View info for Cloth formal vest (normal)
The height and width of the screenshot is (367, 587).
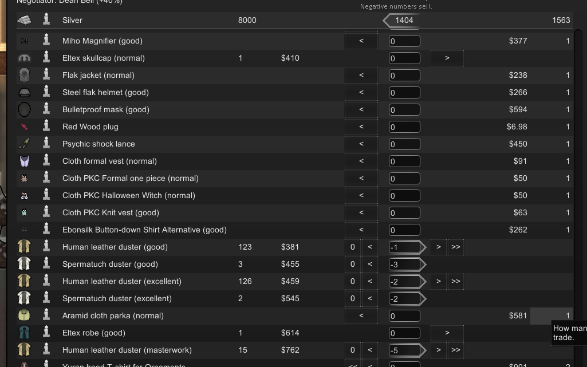coord(46,161)
